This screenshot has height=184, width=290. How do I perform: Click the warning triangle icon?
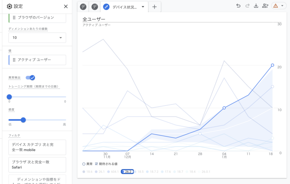(x=276, y=6)
